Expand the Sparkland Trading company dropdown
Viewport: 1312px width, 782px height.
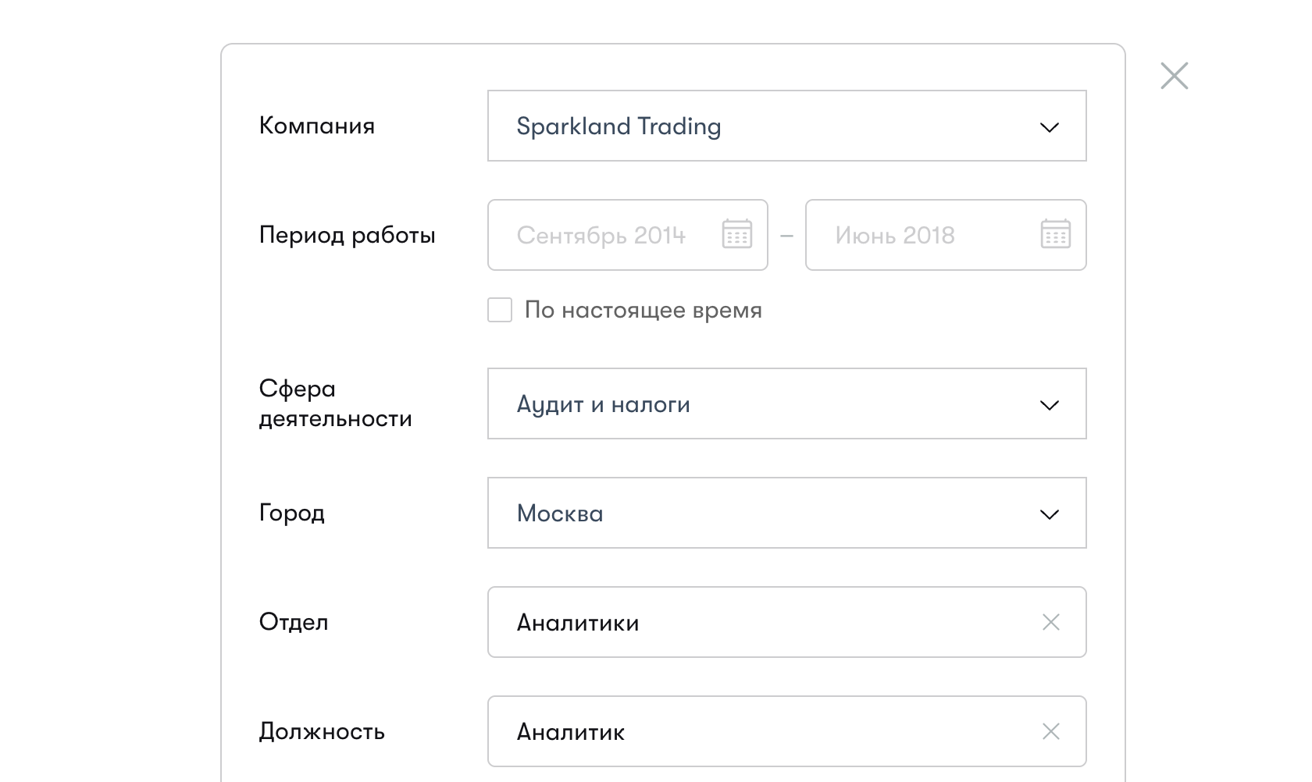(x=750, y=126)
